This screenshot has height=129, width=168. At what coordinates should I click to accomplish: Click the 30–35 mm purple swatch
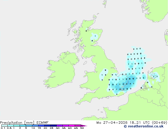[x=60, y=126]
